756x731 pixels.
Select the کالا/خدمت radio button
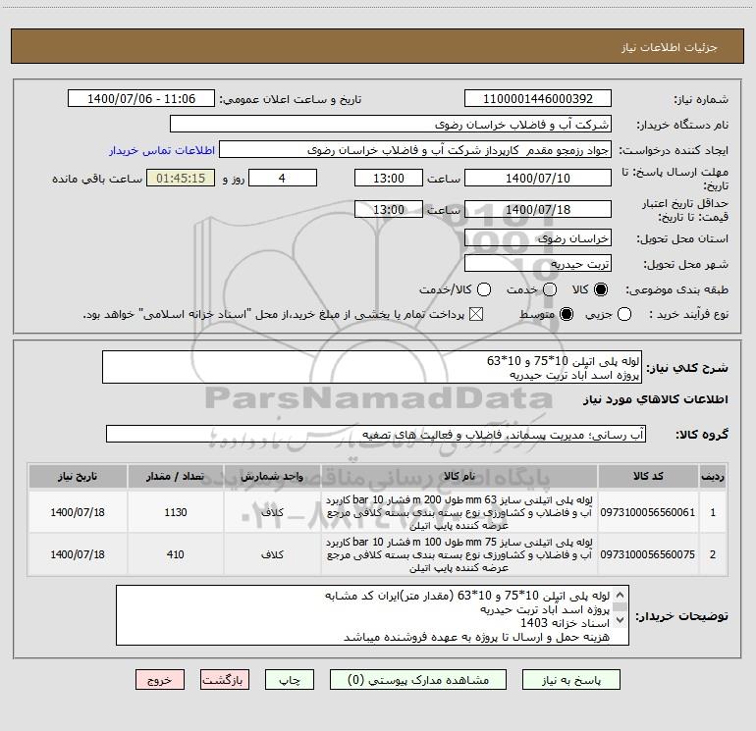coord(484,289)
